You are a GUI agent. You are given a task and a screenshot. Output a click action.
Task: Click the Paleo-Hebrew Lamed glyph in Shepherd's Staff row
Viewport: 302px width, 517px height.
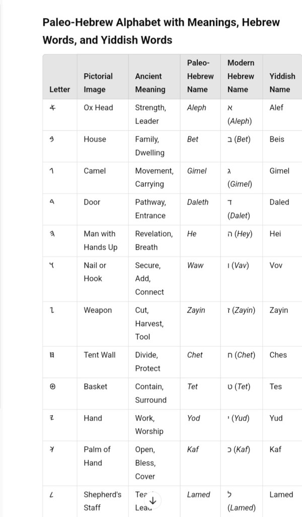coord(52,495)
